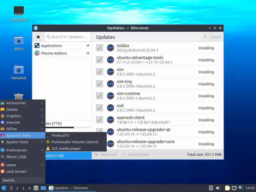Click the Select None button
256x192 pixels.
point(135,154)
